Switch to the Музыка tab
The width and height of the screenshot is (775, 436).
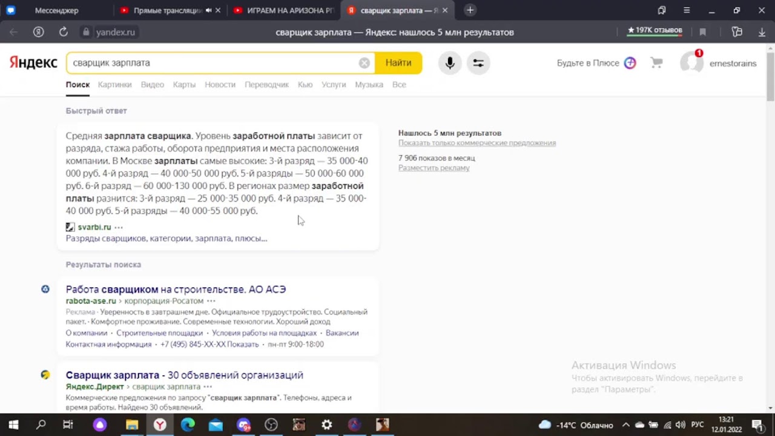tap(369, 85)
